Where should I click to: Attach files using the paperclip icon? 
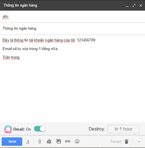pyautogui.click(x=40, y=141)
